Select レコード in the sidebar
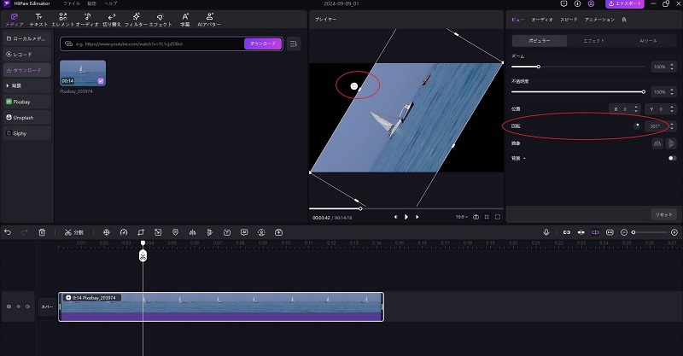 click(26, 55)
